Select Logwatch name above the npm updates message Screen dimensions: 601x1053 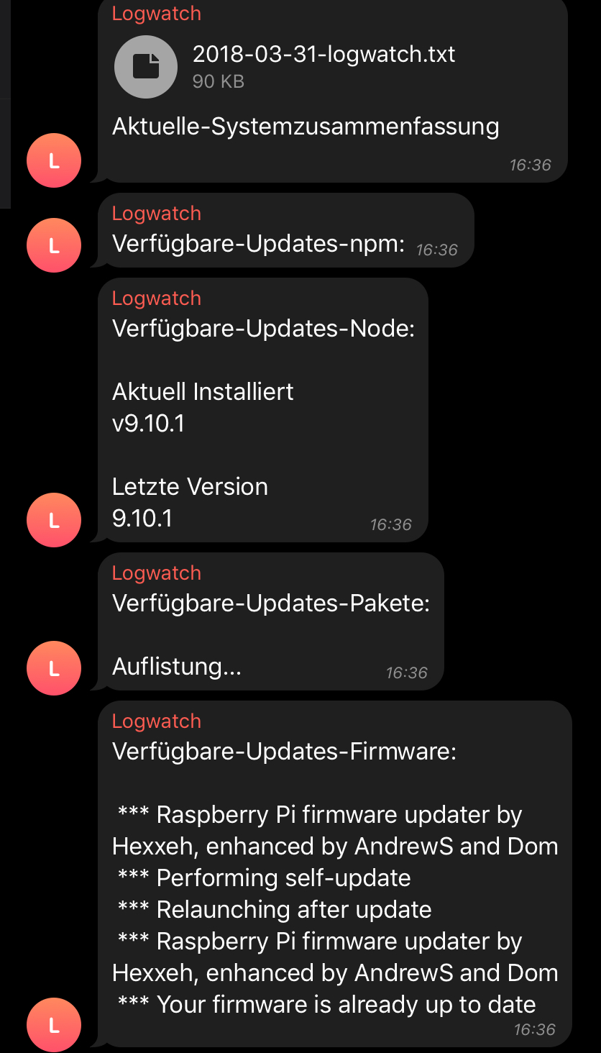[157, 214]
